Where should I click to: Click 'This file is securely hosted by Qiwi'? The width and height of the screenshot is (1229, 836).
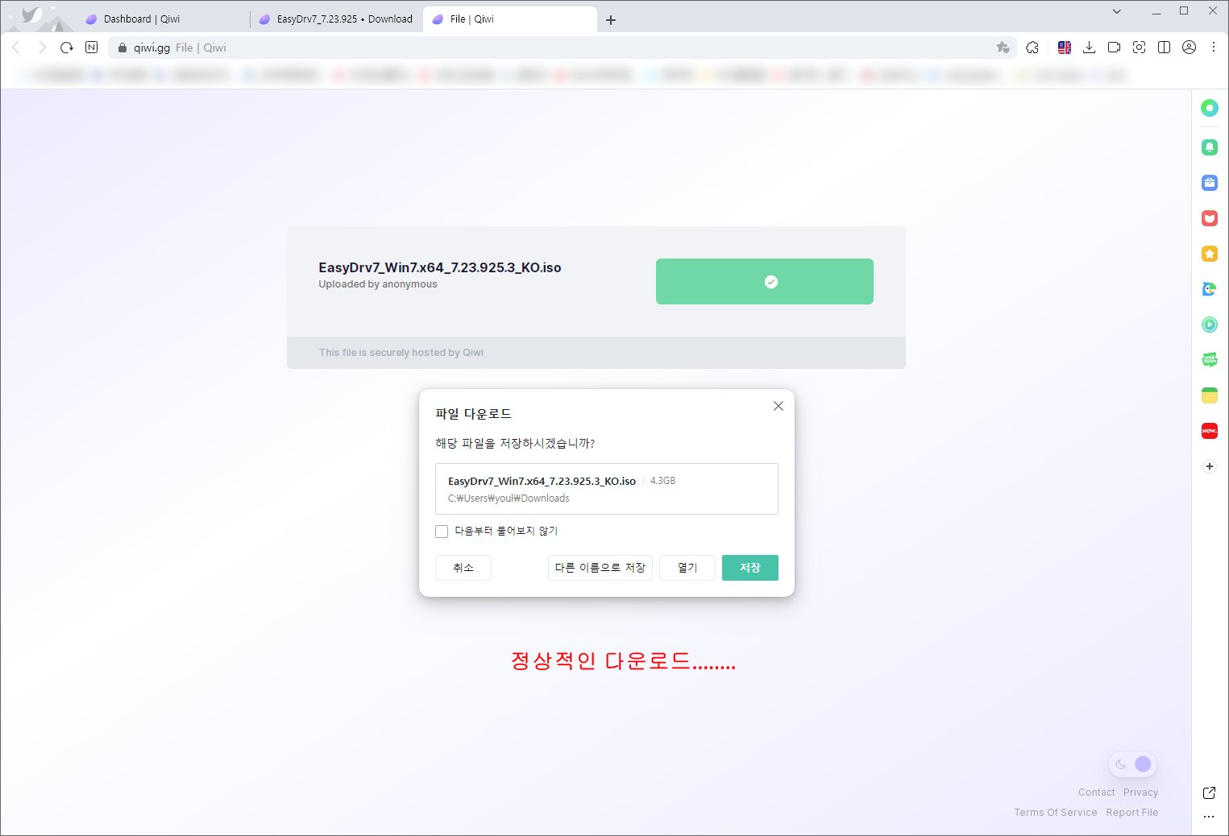pos(401,353)
